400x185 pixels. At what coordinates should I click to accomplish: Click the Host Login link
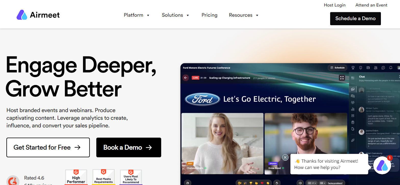point(334,5)
